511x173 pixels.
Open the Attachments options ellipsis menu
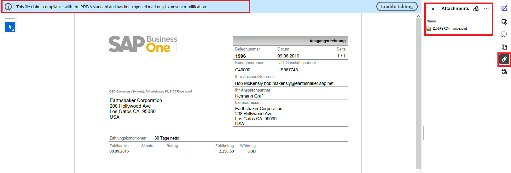[x=486, y=9]
